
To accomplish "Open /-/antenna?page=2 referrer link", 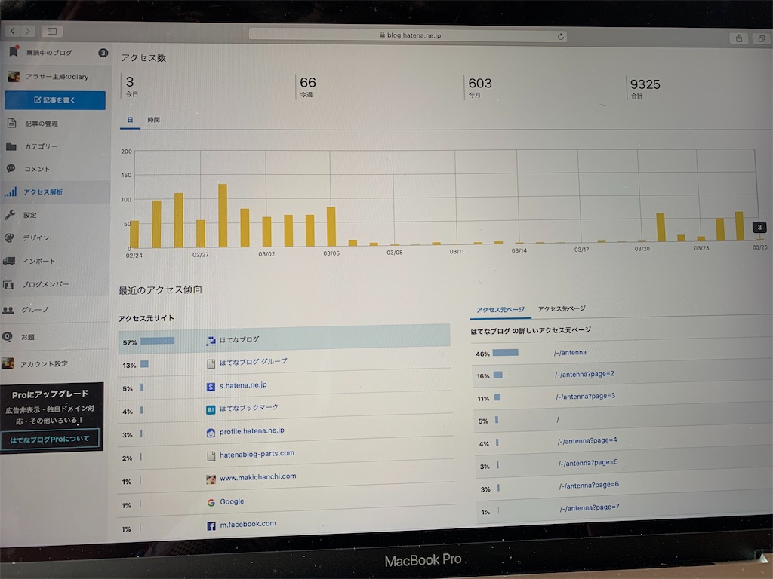I will [x=585, y=374].
